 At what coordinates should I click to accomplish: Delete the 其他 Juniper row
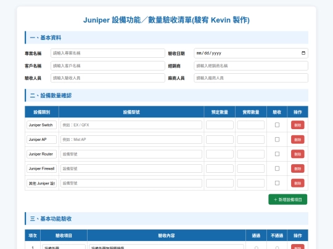click(x=297, y=183)
